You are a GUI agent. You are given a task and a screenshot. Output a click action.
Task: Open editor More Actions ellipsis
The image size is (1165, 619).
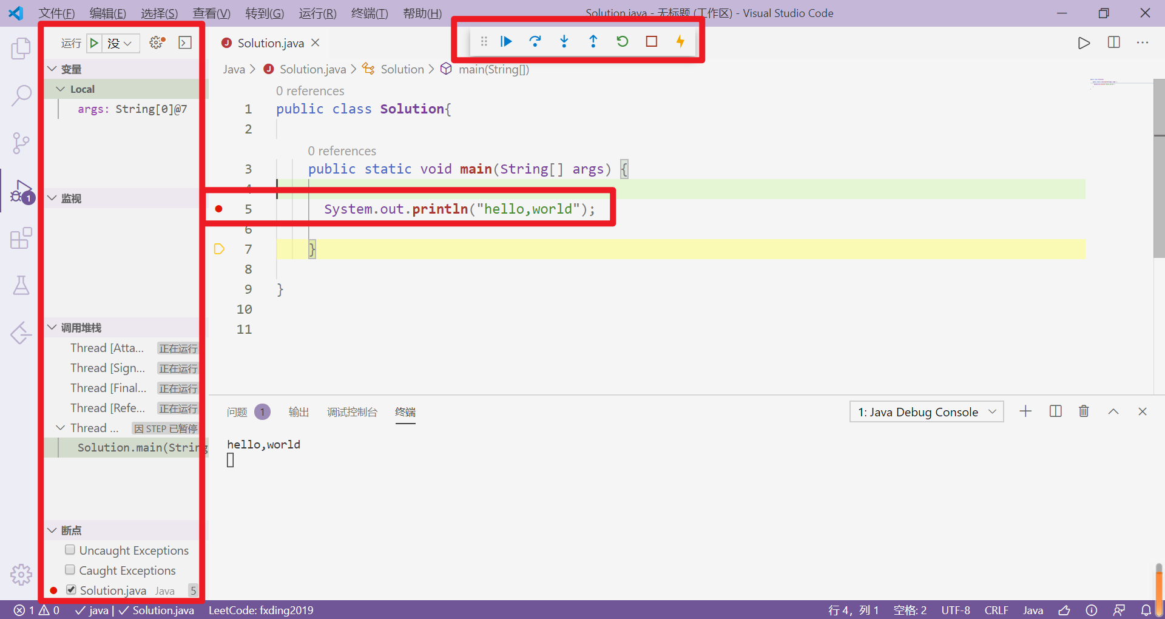click(x=1143, y=42)
